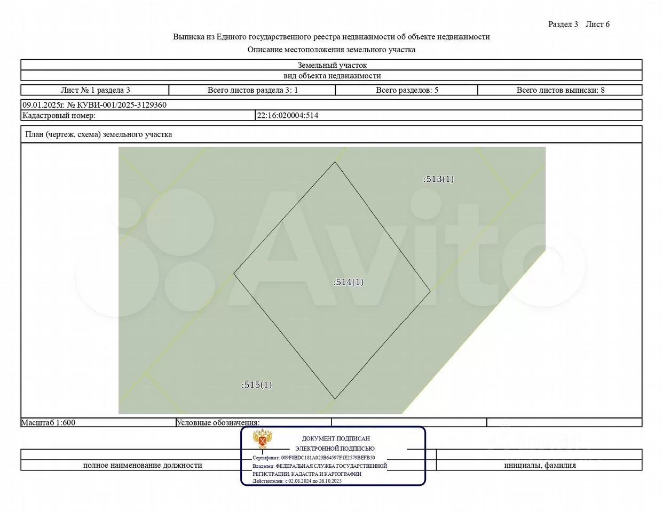Image resolution: width=663 pixels, height=512 pixels.
Task: Click 'Всего листов выписки: 8' cell
Action: tap(560, 90)
